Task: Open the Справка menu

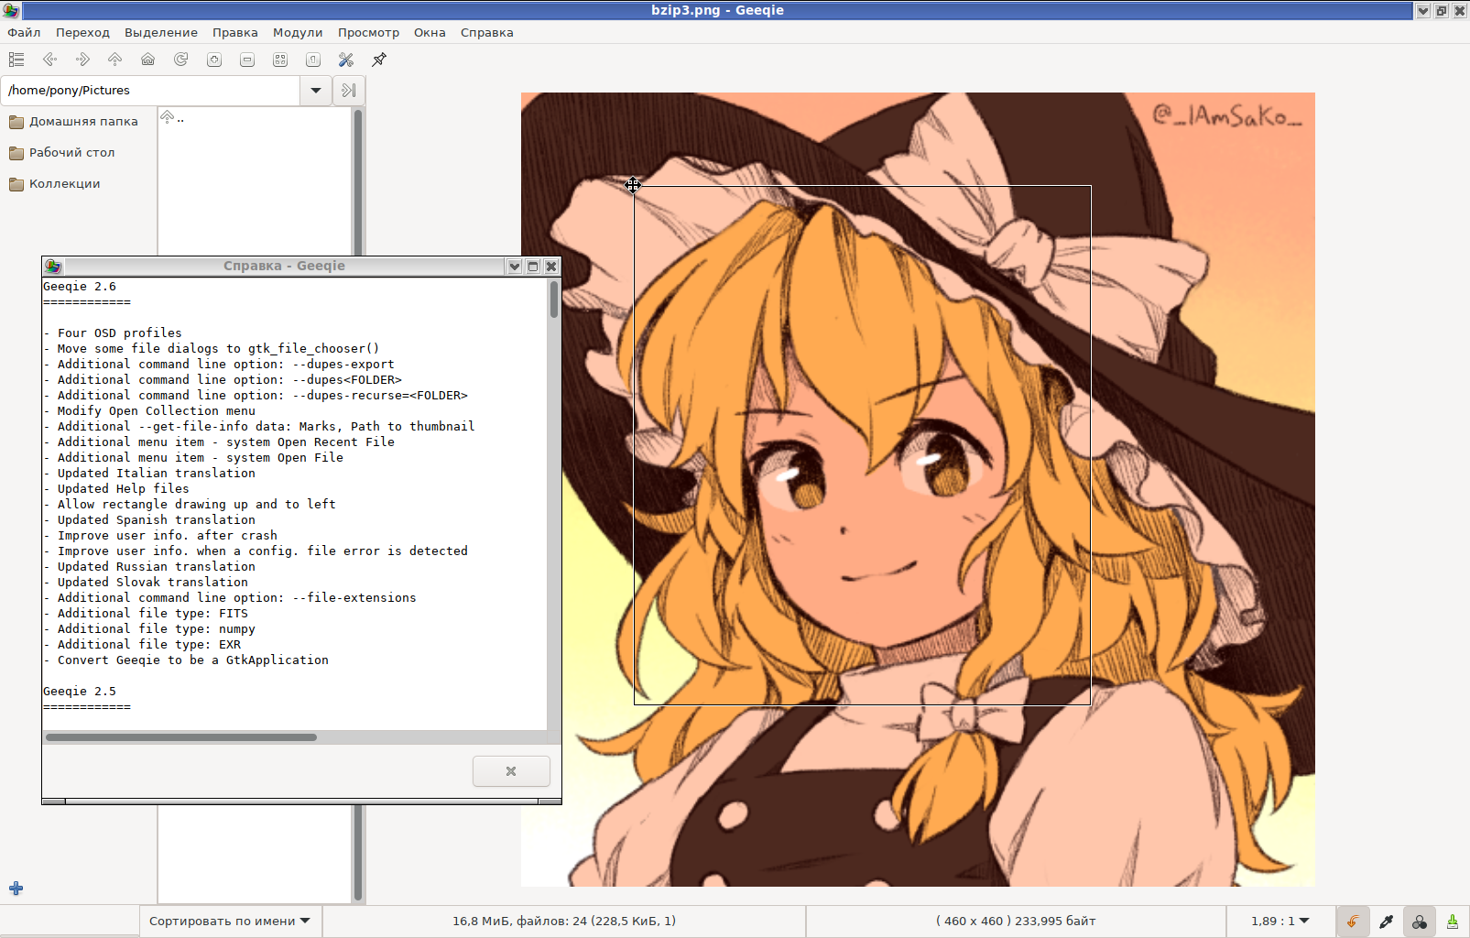Action: pos(487,33)
